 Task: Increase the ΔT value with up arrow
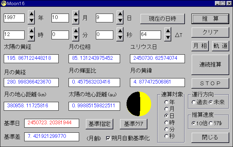point(168,31)
